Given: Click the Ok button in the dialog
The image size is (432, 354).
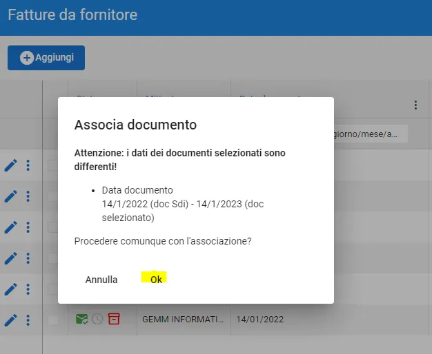Looking at the screenshot, I should [x=156, y=280].
